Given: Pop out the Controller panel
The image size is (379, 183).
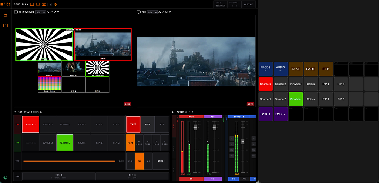Looking at the screenshot, I should [x=38, y=112].
